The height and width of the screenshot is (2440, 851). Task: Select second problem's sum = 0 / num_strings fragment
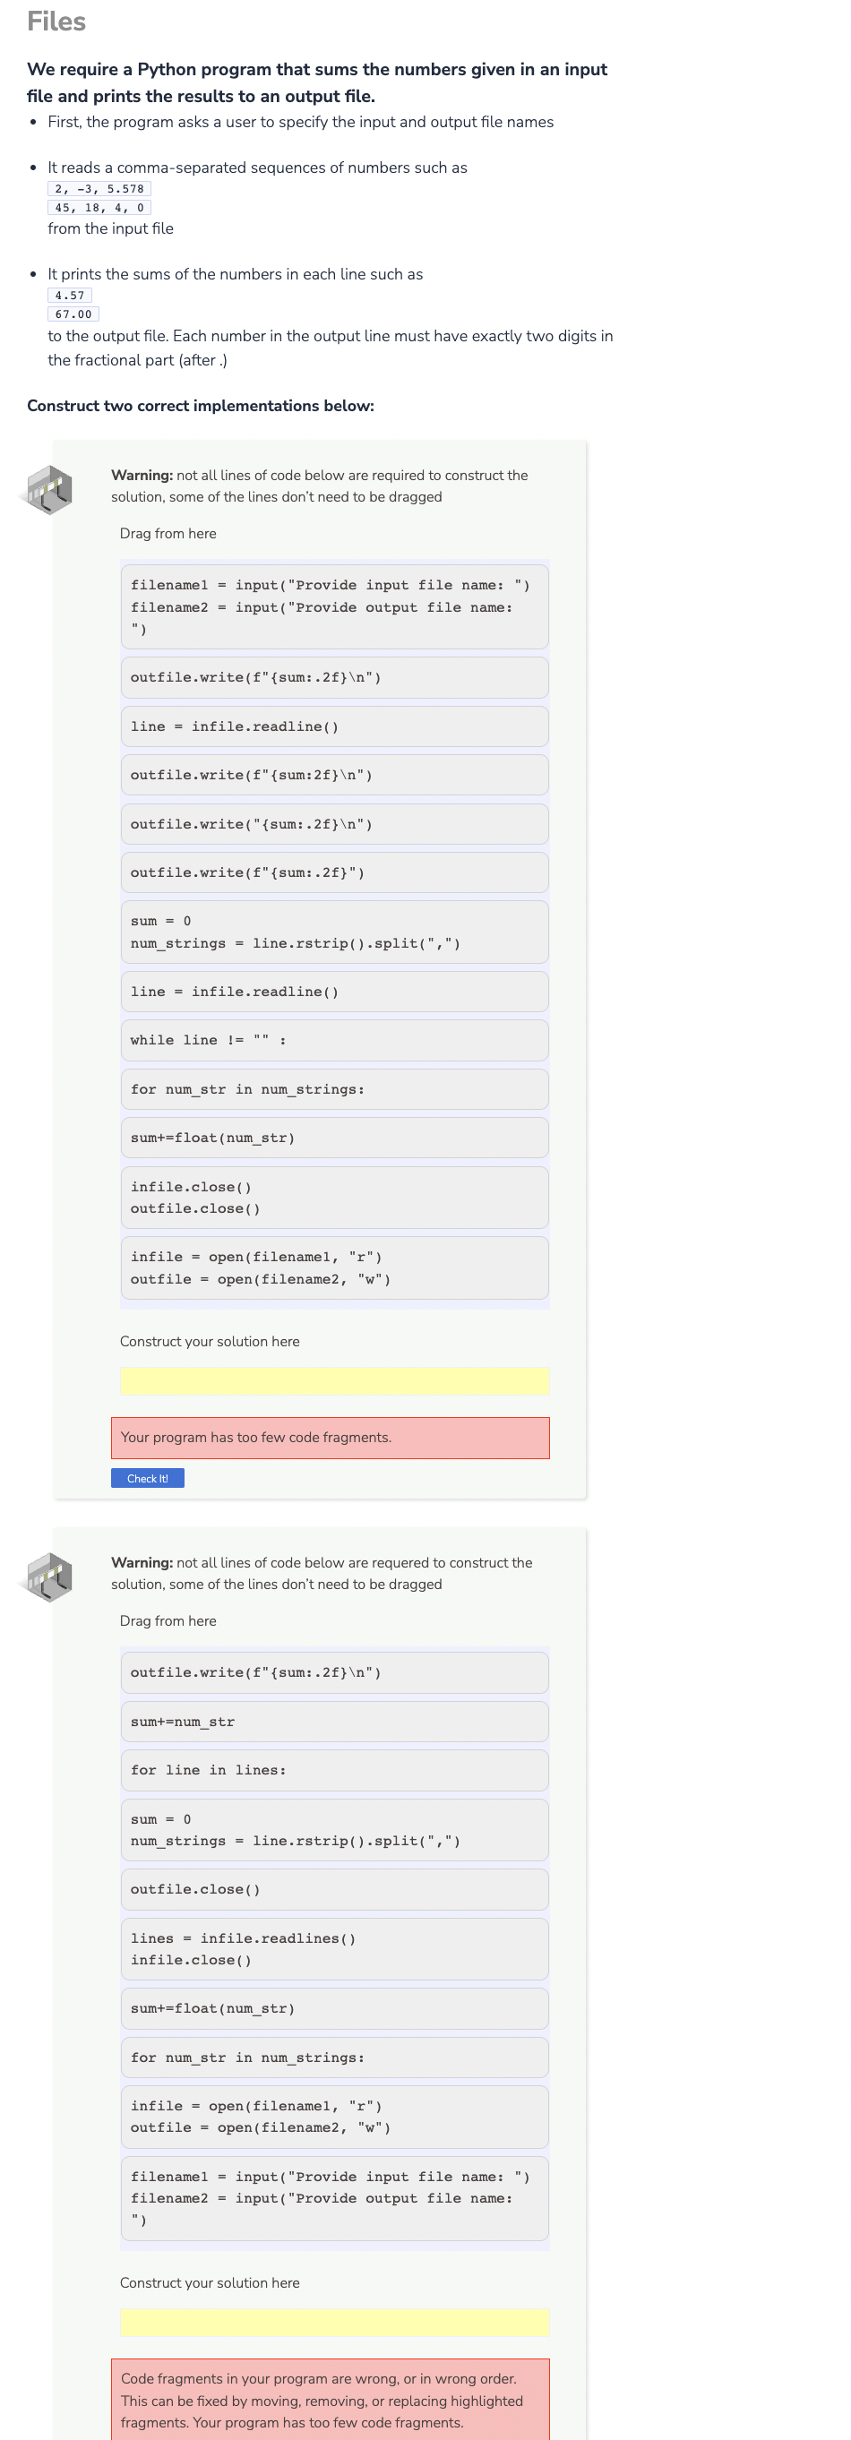[334, 1831]
